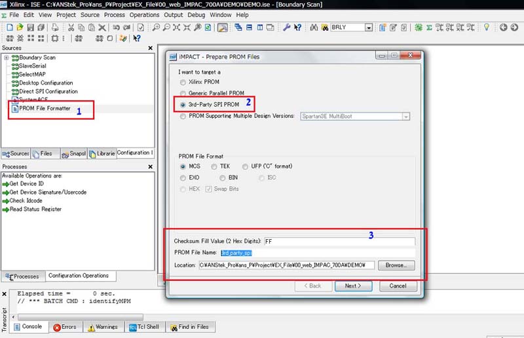The width and height of the screenshot is (524, 338).
Task: Switch to the Files tab
Action: 45,153
